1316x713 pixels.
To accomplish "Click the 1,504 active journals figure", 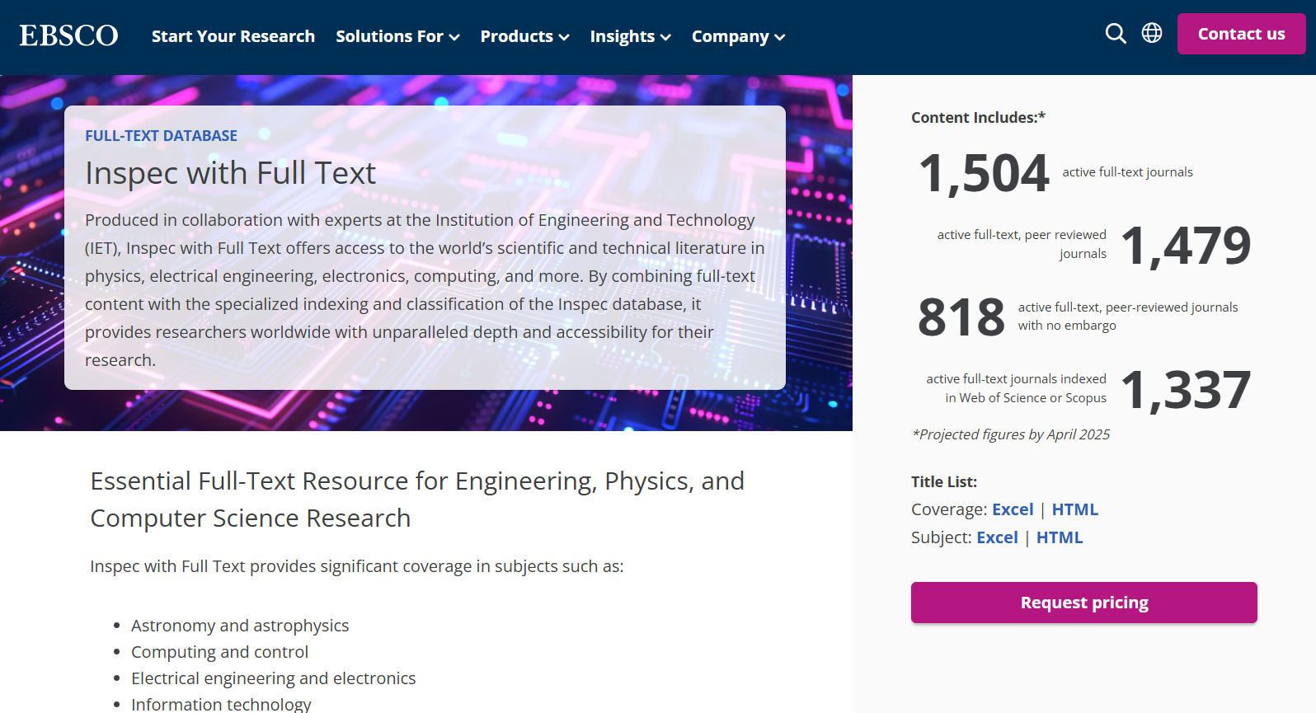I will click(984, 173).
